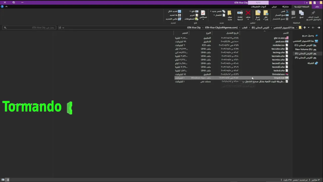Viewport: 323px width, 182px height.
Task: Expand the recent locations chevron
Action: [308, 28]
